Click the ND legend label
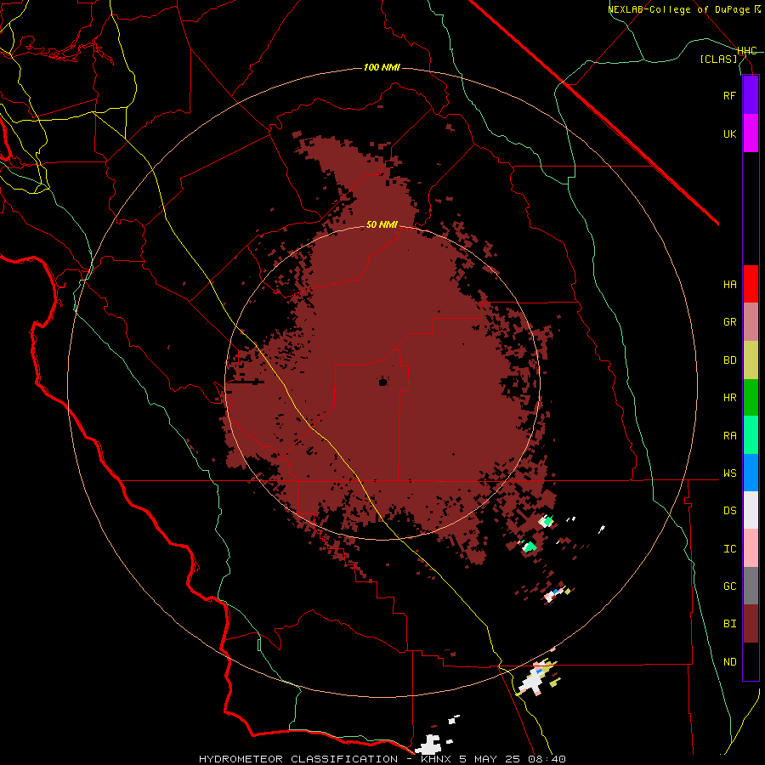 [x=729, y=662]
